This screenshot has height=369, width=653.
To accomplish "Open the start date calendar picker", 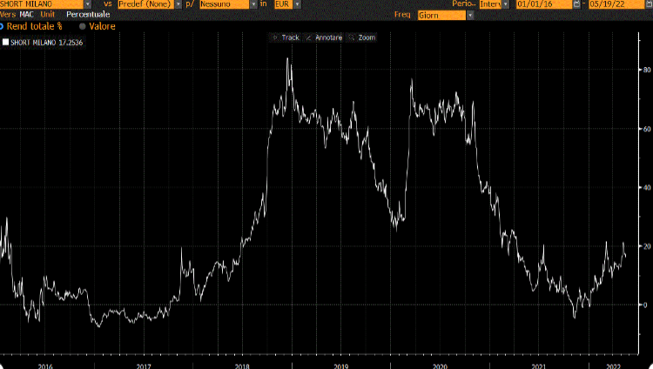I will 576,4.
